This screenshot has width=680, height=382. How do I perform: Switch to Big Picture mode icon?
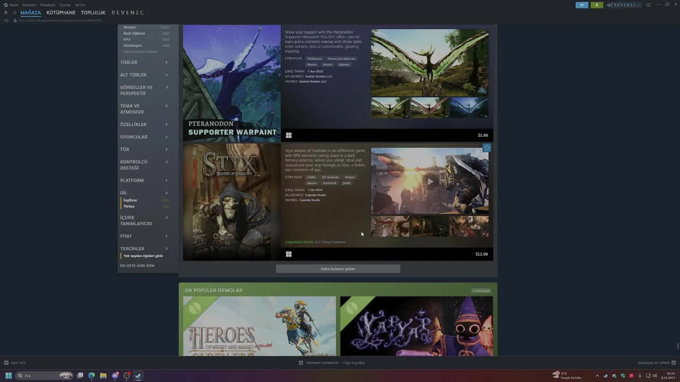click(648, 5)
